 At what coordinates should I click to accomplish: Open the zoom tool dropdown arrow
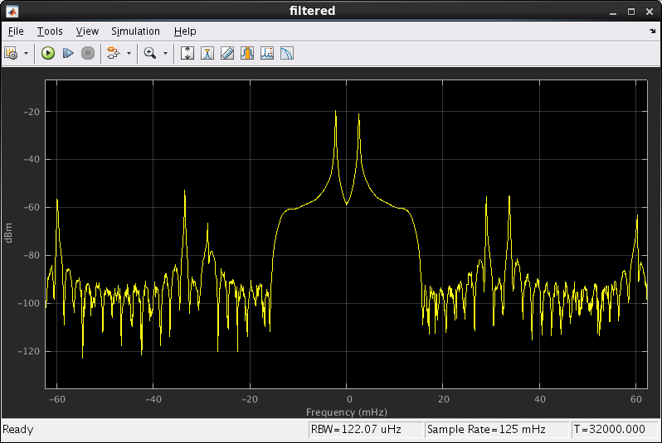coord(165,53)
